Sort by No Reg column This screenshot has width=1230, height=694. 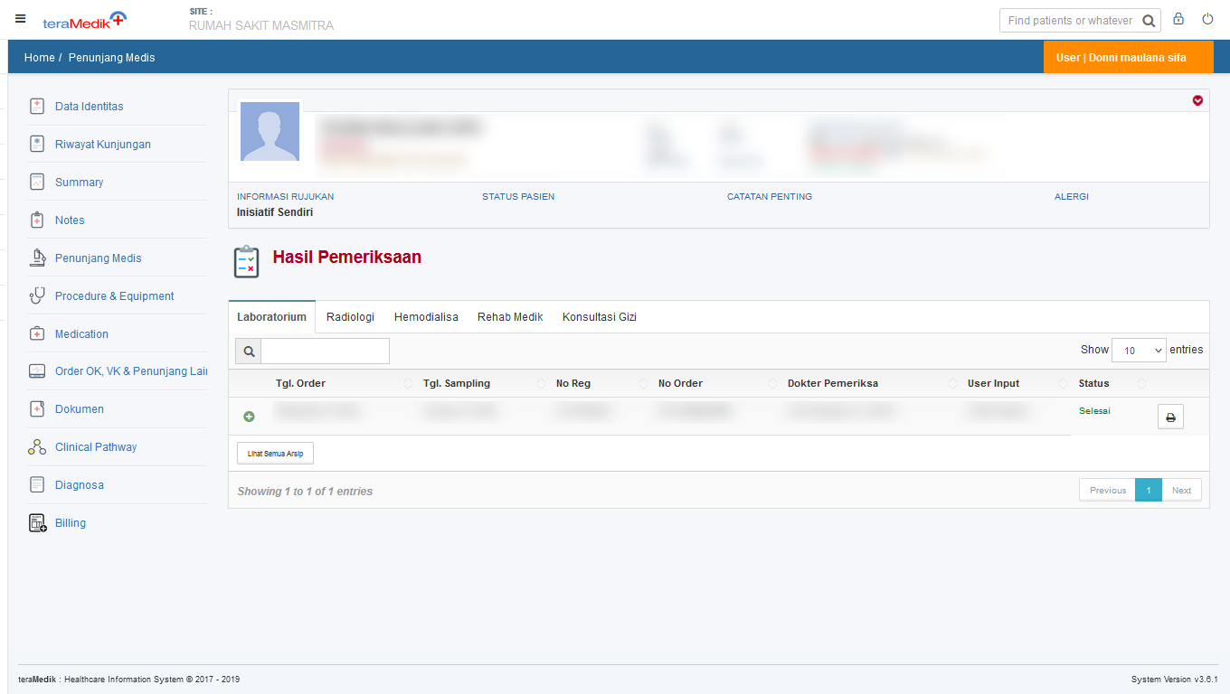(x=599, y=383)
